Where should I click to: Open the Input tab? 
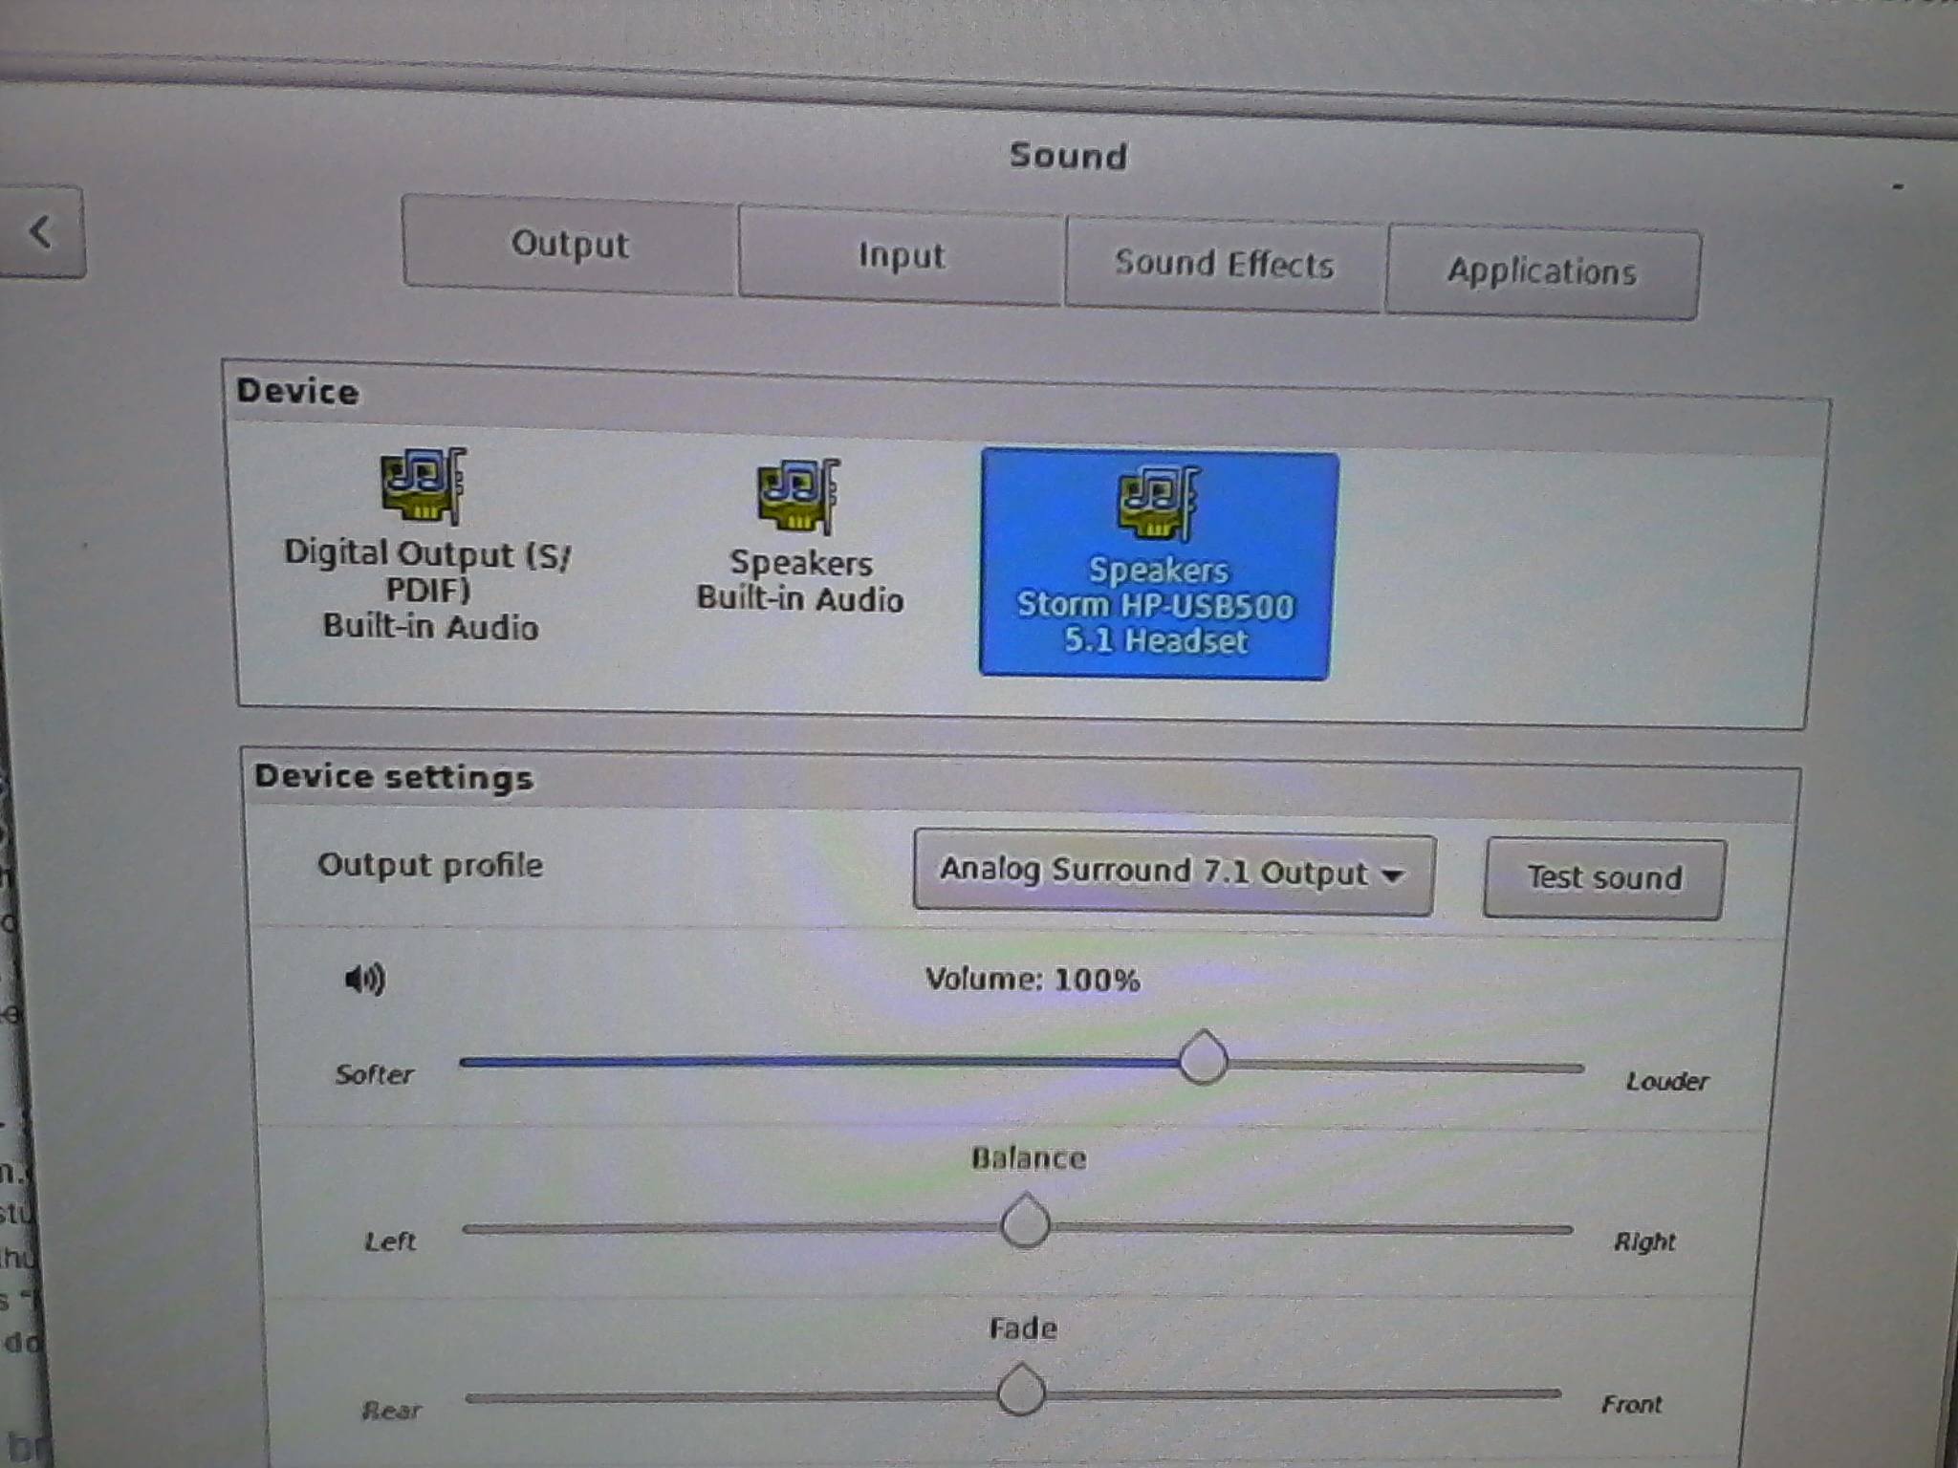click(901, 255)
